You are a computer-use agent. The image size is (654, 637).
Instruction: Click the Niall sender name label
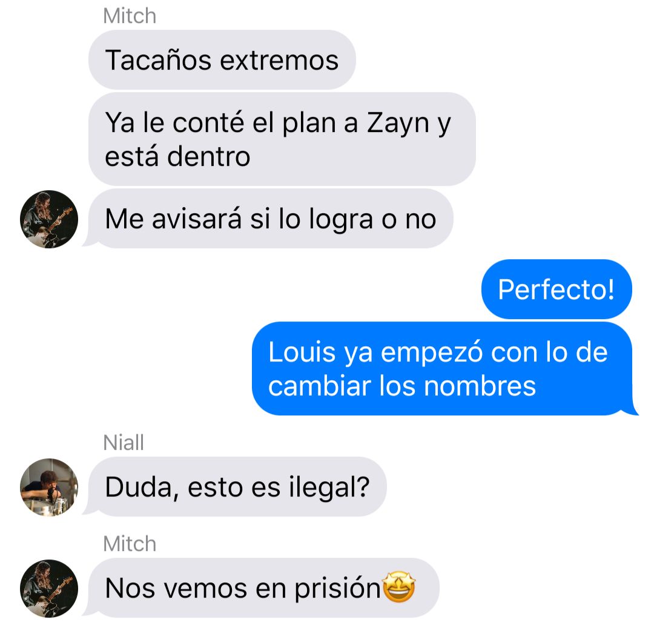pyautogui.click(x=124, y=443)
